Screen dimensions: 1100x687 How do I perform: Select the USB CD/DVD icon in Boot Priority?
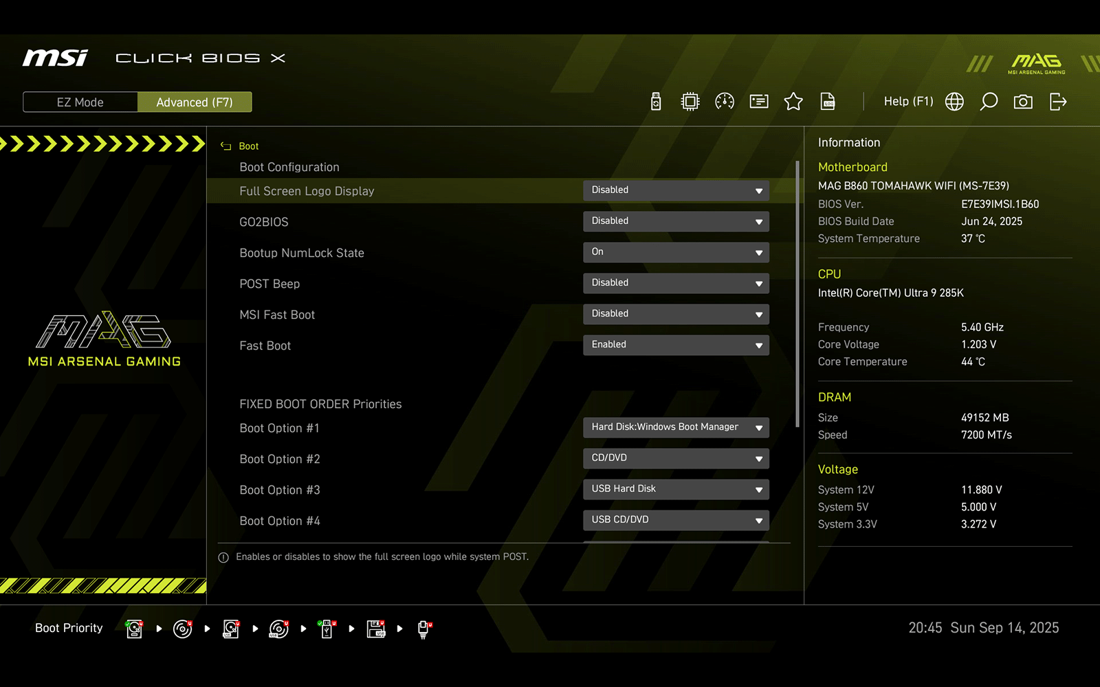point(279,629)
